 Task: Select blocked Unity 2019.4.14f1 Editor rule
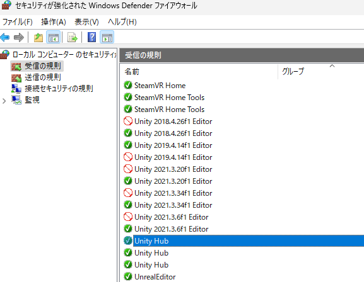pos(173,157)
